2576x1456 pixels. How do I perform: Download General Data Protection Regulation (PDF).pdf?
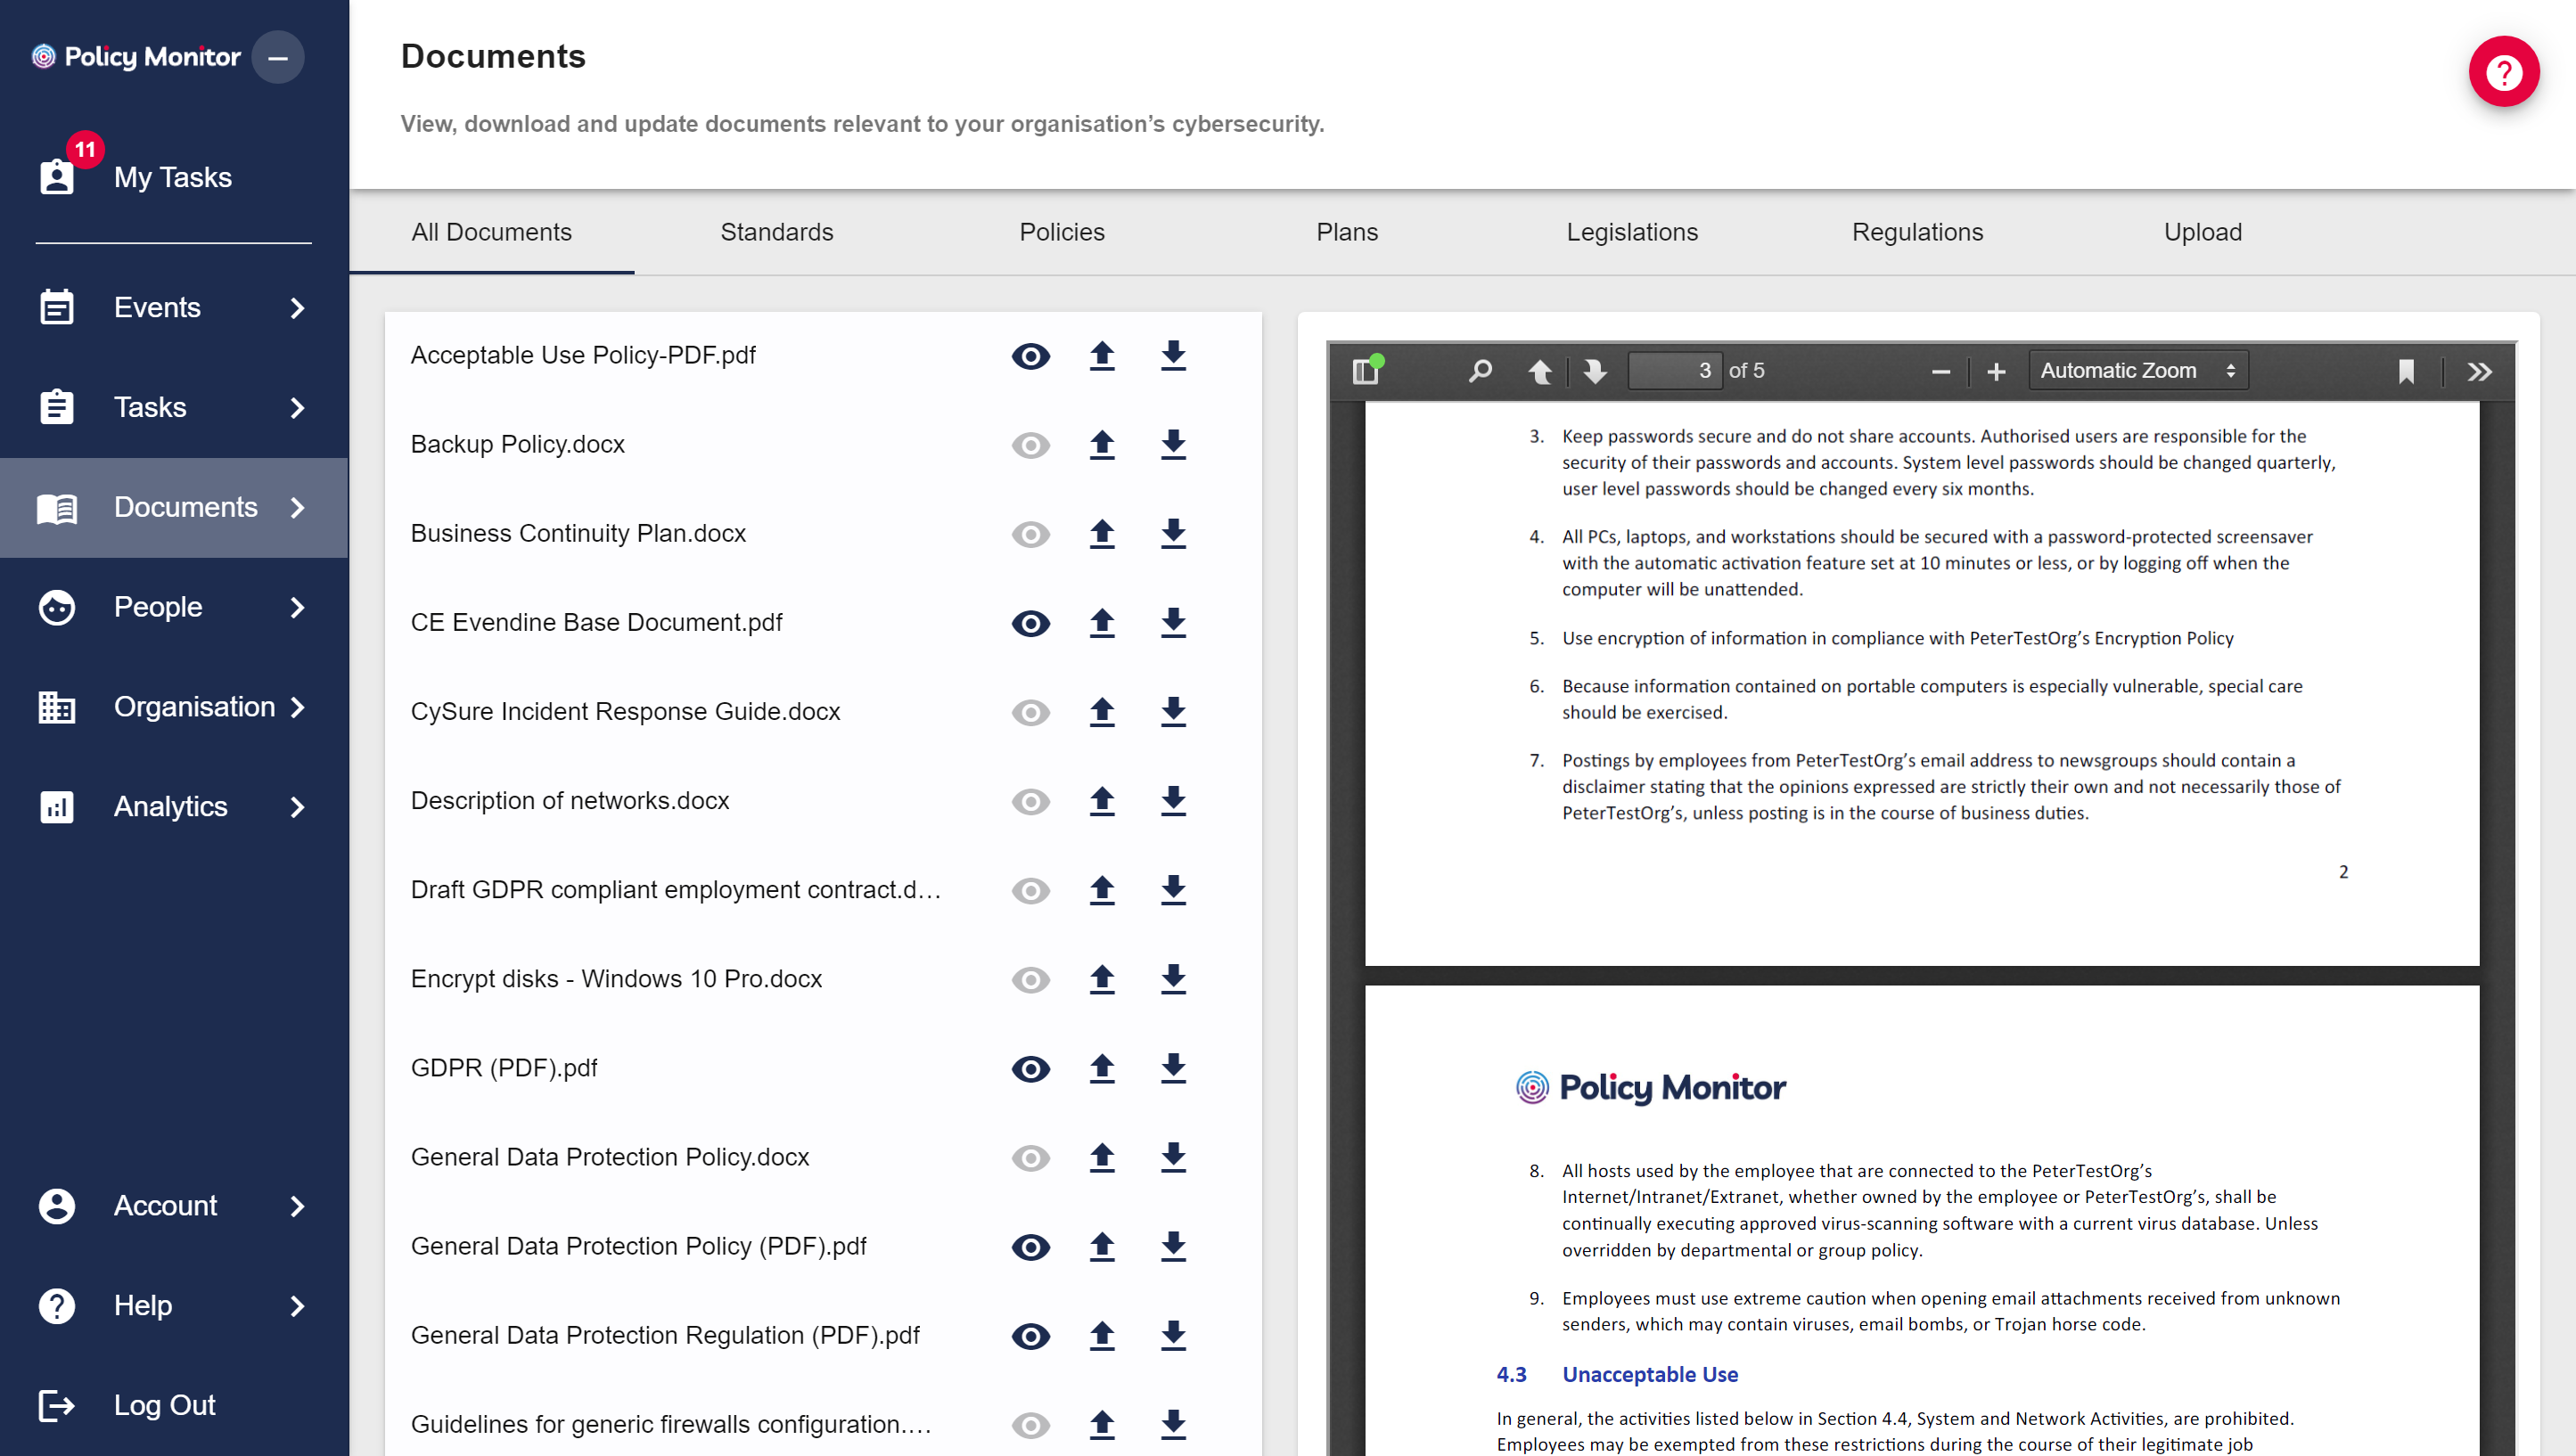point(1173,1334)
